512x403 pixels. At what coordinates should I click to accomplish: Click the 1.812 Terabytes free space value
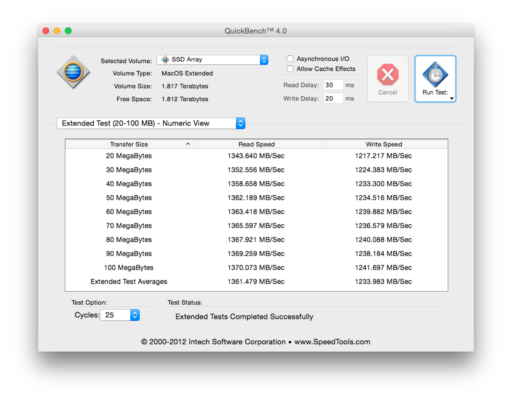click(185, 99)
